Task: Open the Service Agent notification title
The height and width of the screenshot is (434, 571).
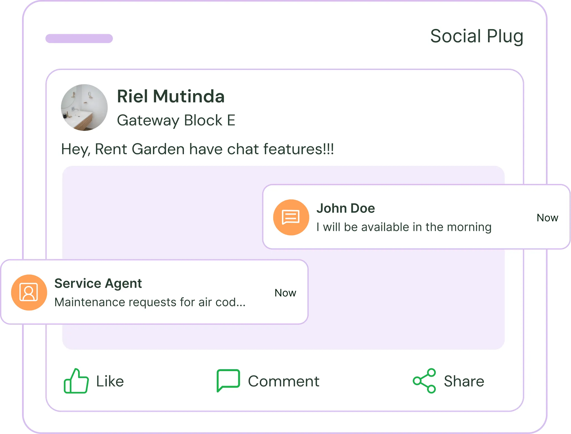Action: click(x=98, y=283)
